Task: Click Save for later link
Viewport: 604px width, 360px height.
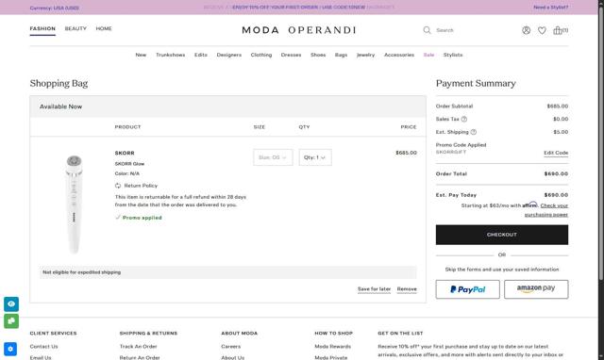Action: coord(374,289)
